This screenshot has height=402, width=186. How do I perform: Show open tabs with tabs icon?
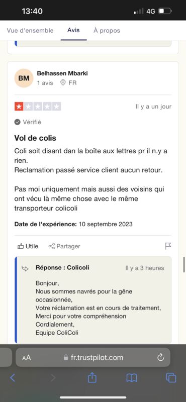[x=171, y=378]
